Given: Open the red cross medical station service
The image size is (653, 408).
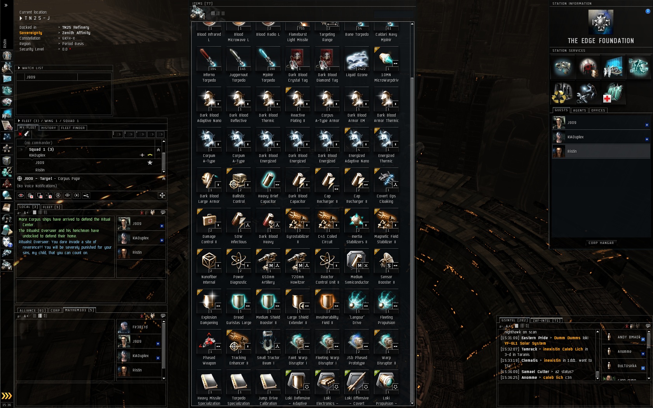Looking at the screenshot, I should point(613,94).
